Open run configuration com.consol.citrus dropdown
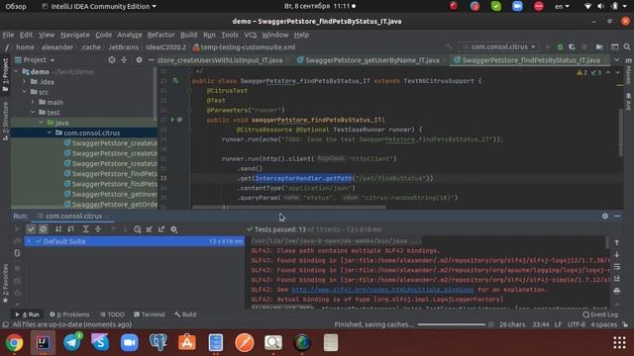 coord(500,46)
